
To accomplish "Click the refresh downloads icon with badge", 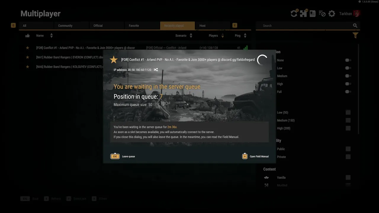I will coord(294,14).
